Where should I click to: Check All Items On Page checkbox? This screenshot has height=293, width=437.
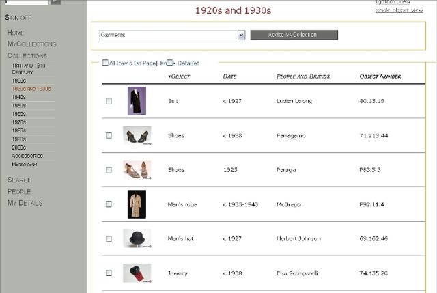105,62
